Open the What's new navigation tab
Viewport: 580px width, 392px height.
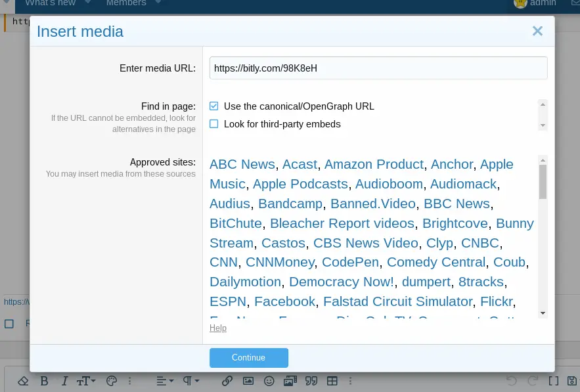click(51, 3)
